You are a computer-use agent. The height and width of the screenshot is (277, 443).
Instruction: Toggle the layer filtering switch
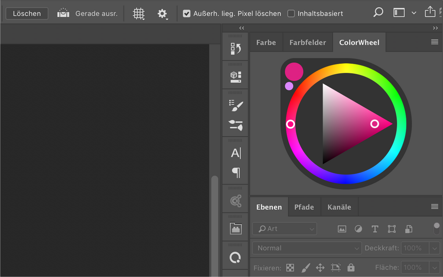pos(436,228)
